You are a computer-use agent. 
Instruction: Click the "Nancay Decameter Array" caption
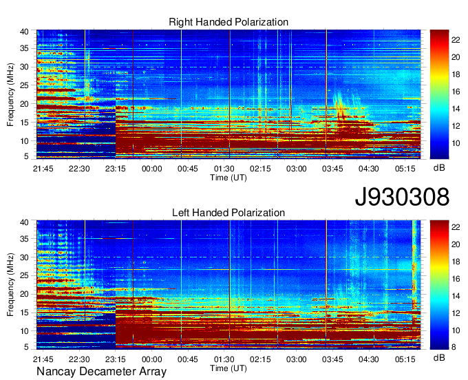click(101, 372)
